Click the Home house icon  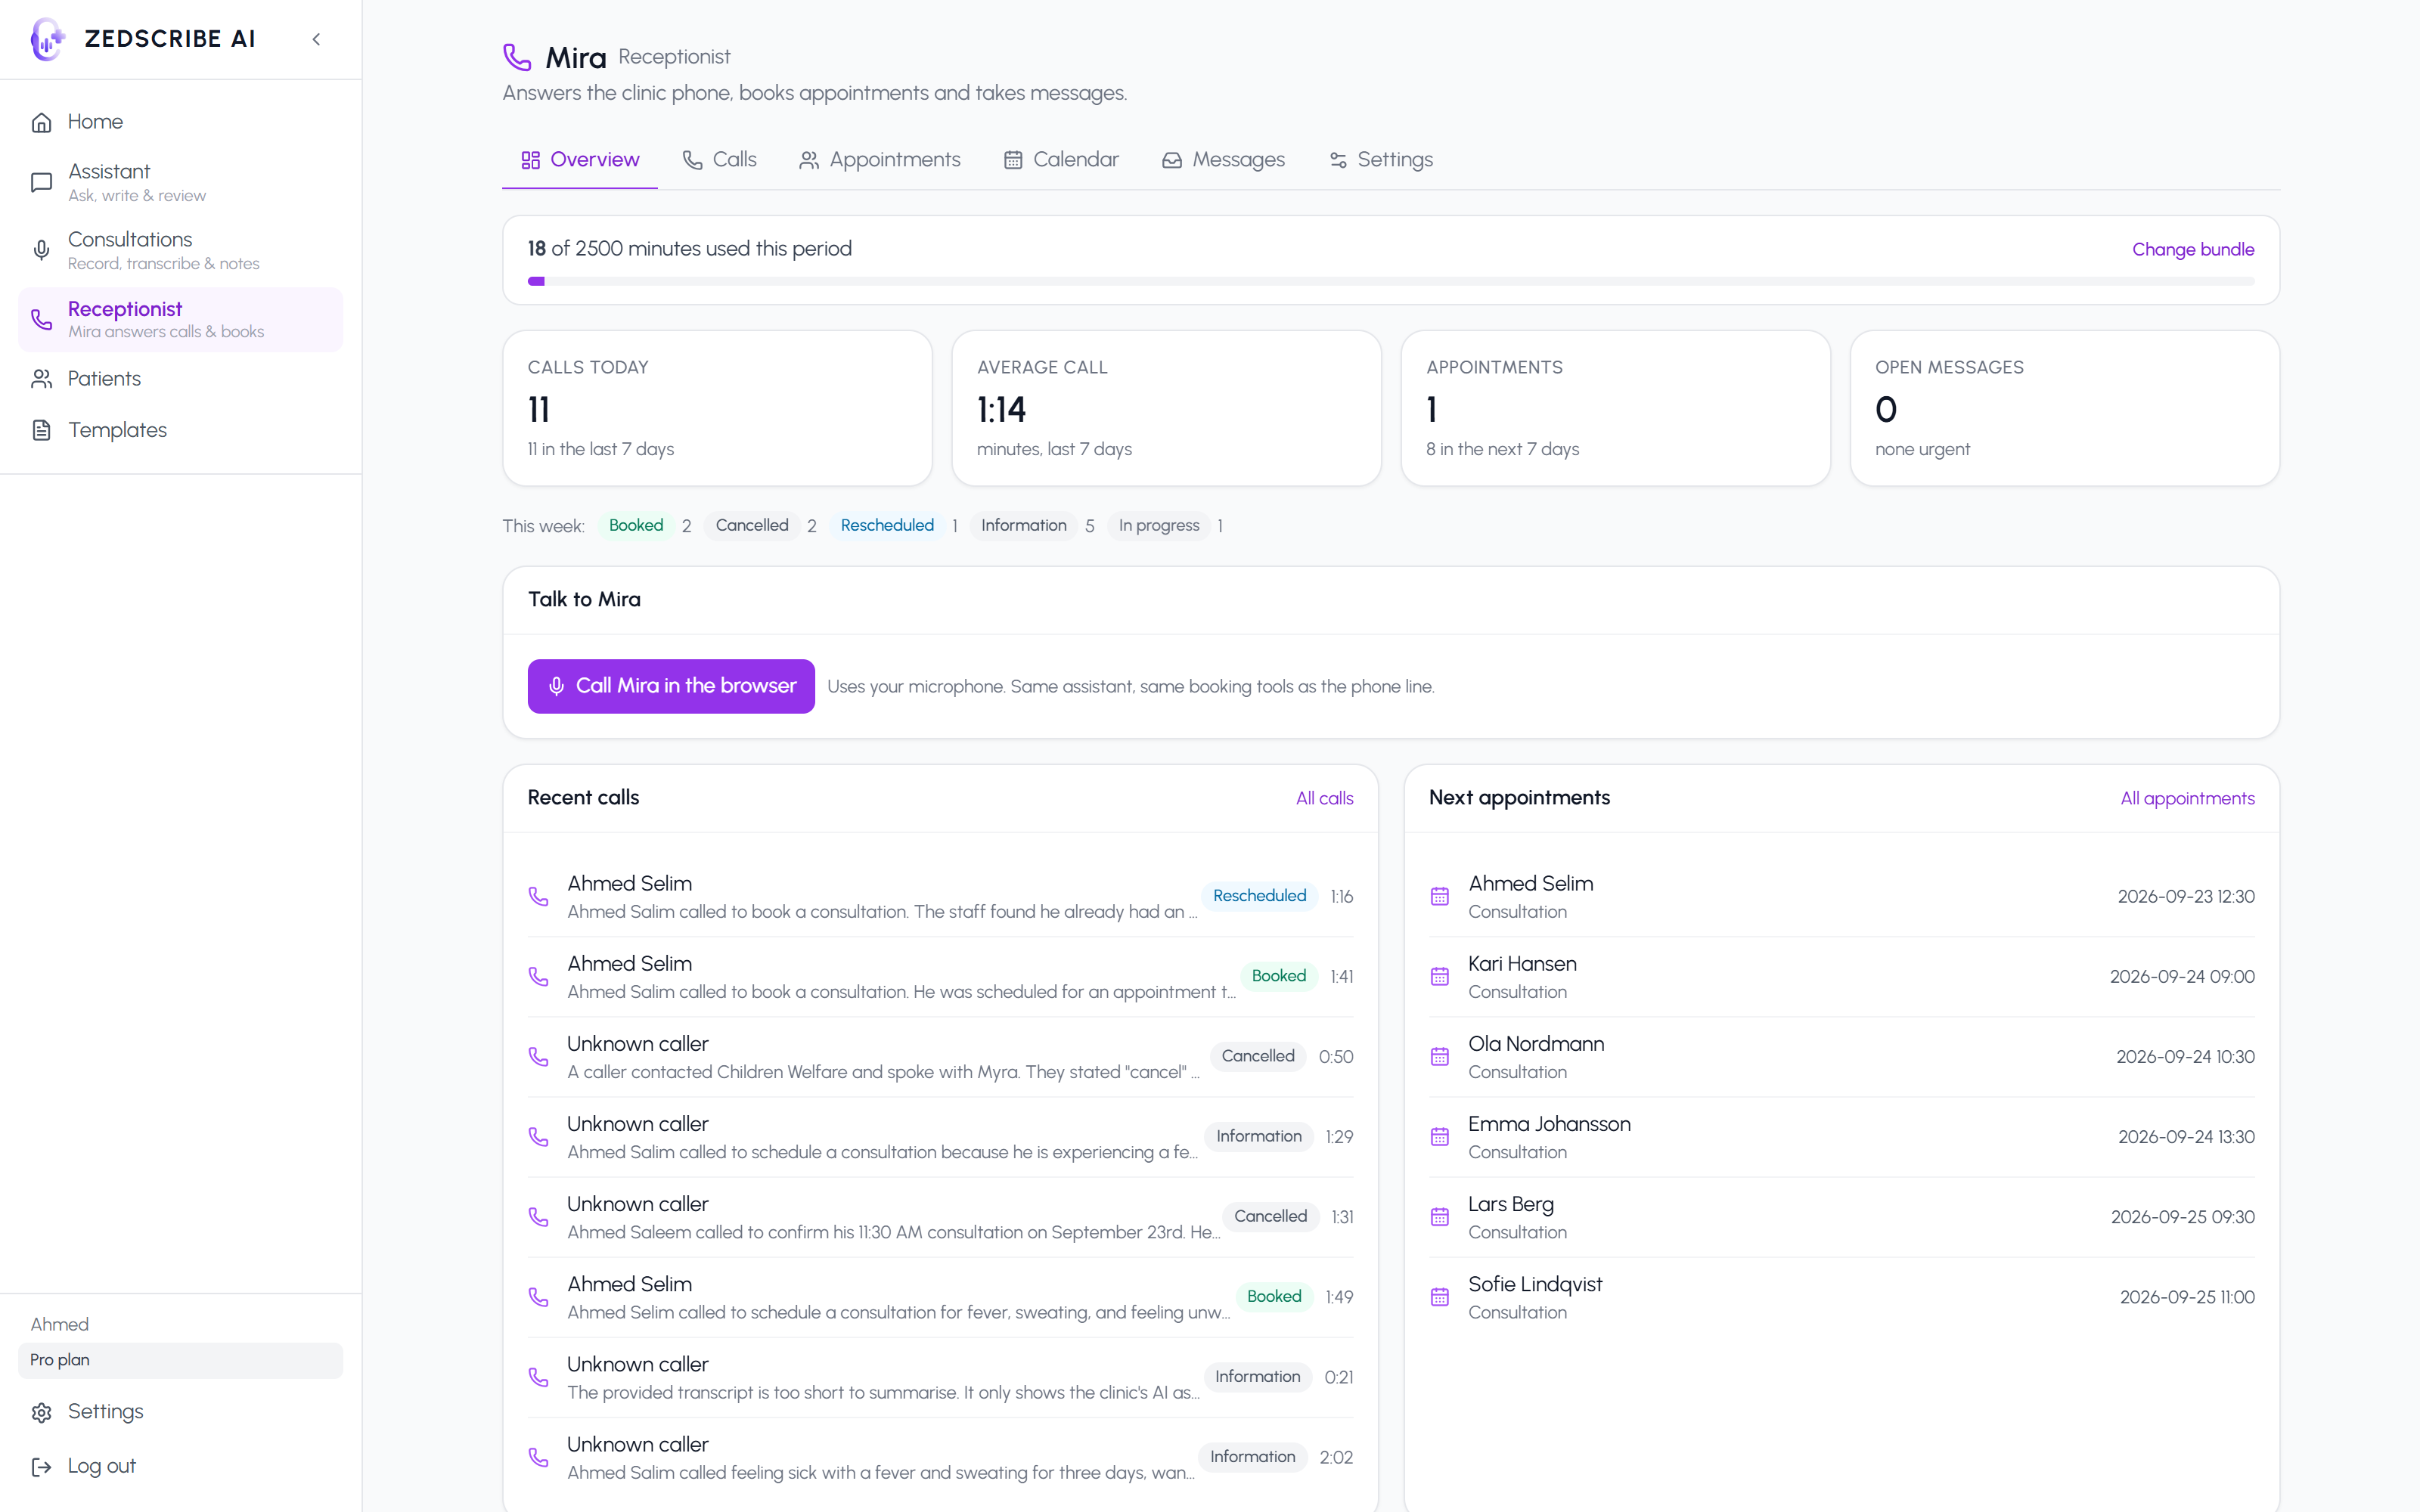(x=41, y=122)
